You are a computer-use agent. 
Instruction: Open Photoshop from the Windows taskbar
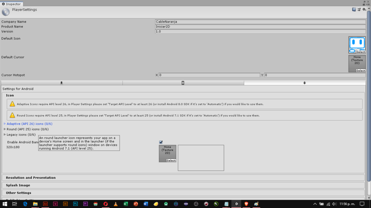(76, 204)
